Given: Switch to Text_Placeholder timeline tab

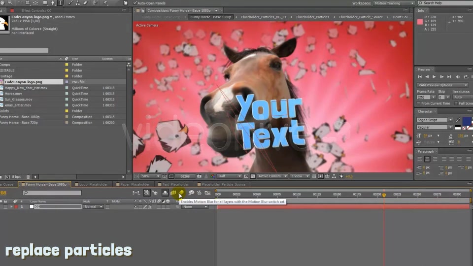Looking at the screenshot, I should (175, 184).
